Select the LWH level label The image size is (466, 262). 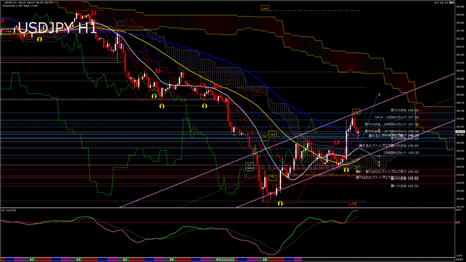(x=264, y=8)
